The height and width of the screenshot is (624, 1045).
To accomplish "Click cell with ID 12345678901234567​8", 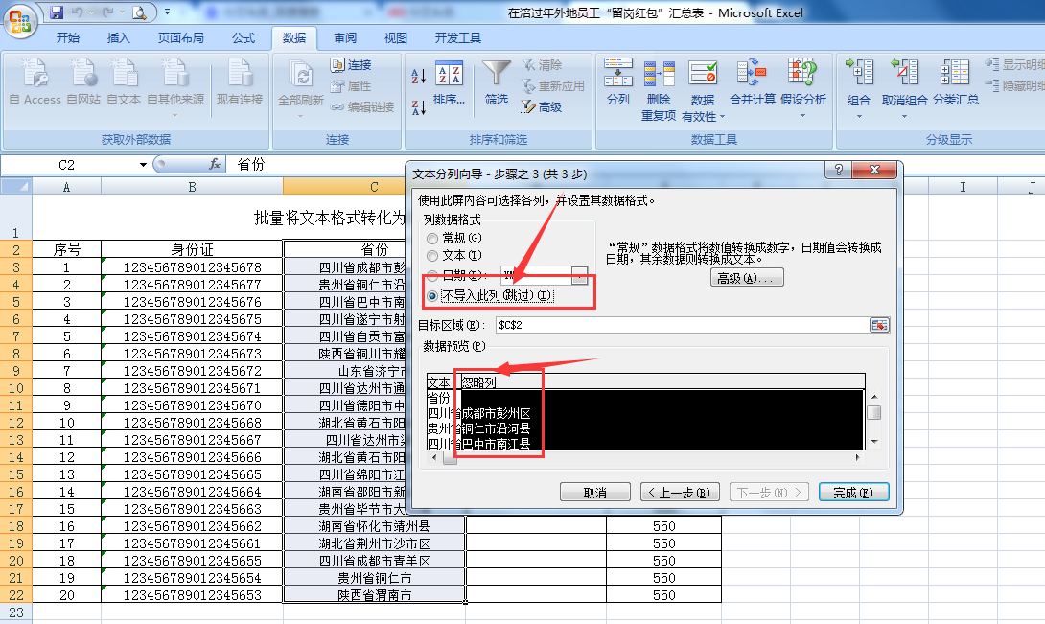I will pyautogui.click(x=192, y=266).
